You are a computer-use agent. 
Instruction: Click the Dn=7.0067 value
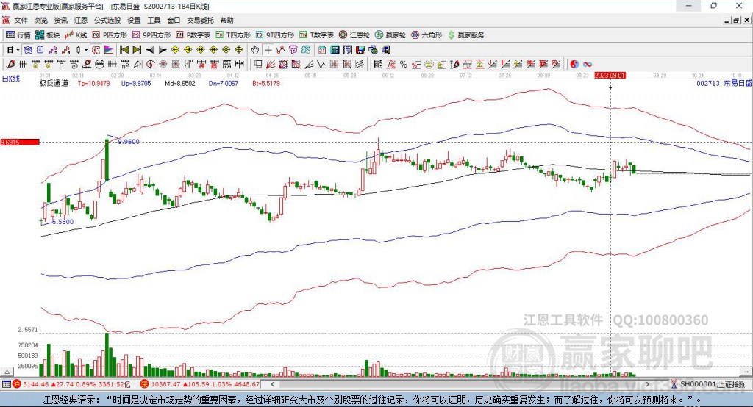[x=224, y=84]
